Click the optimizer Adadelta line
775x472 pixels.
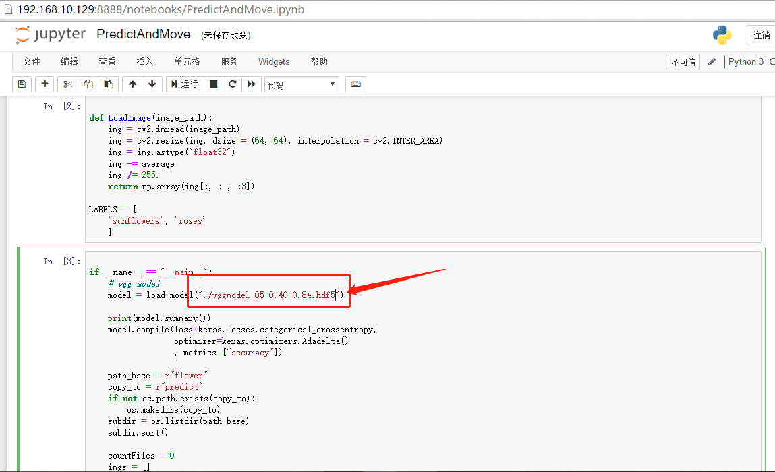pos(261,341)
